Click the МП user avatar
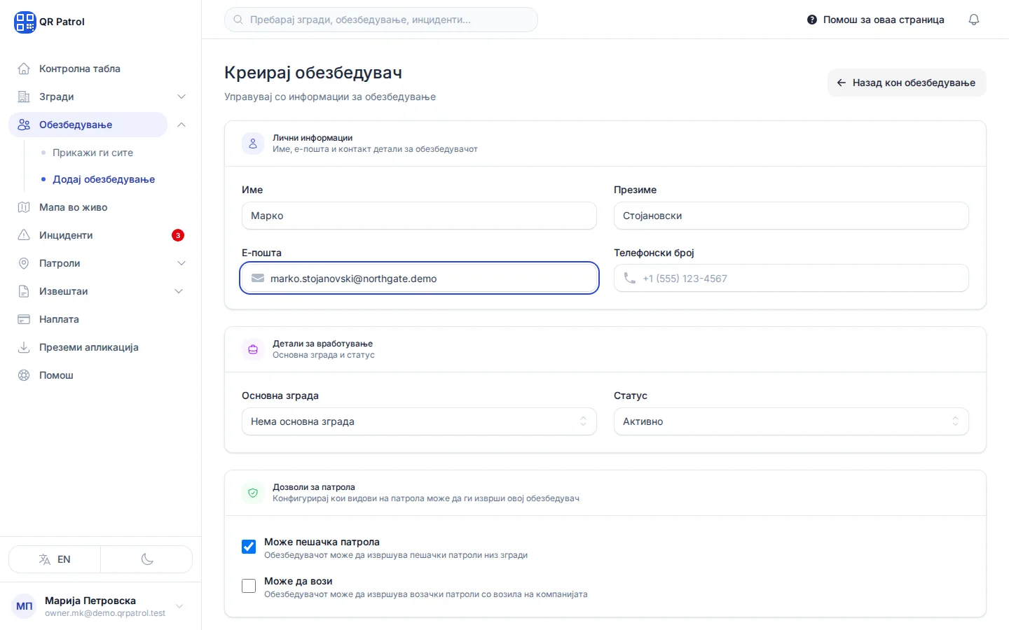1009x630 pixels. click(x=25, y=606)
